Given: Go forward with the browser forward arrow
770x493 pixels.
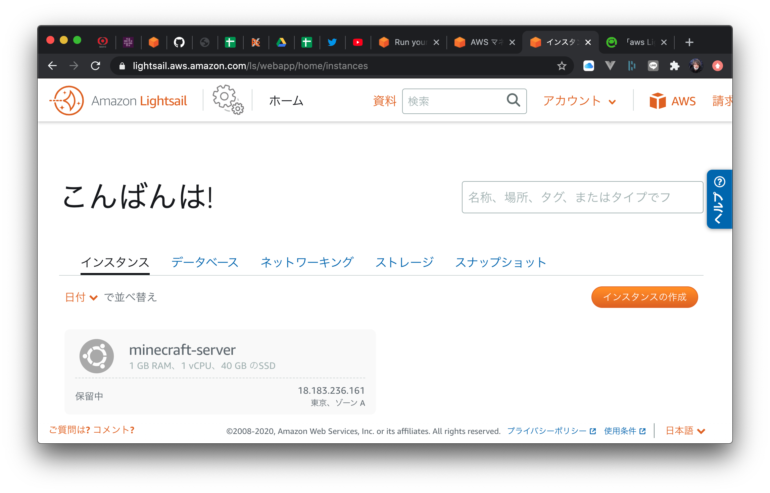Looking at the screenshot, I should (x=74, y=66).
